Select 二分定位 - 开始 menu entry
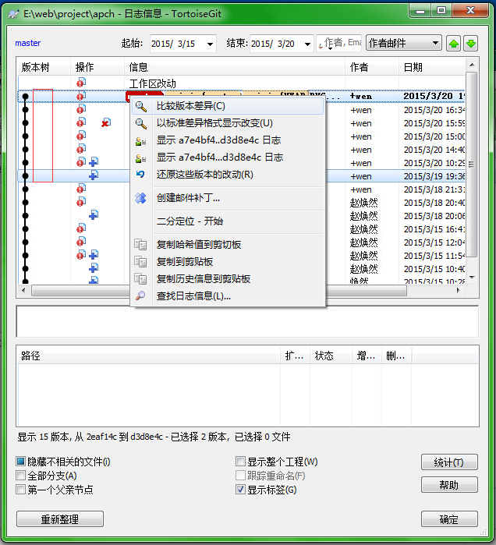This screenshot has height=545, width=496. click(190, 221)
